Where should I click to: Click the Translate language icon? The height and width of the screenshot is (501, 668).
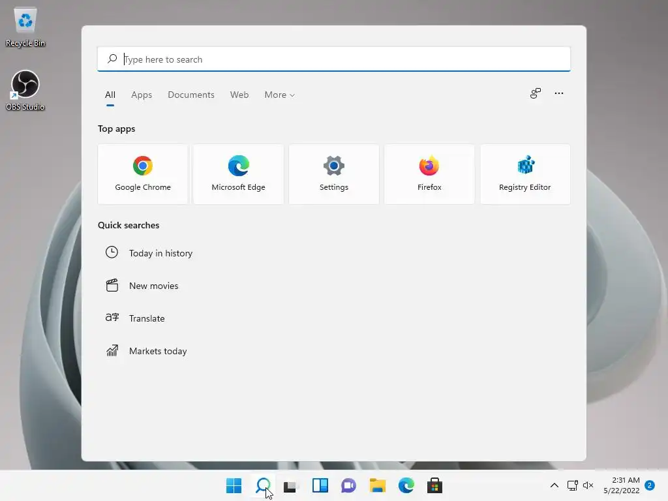click(112, 318)
